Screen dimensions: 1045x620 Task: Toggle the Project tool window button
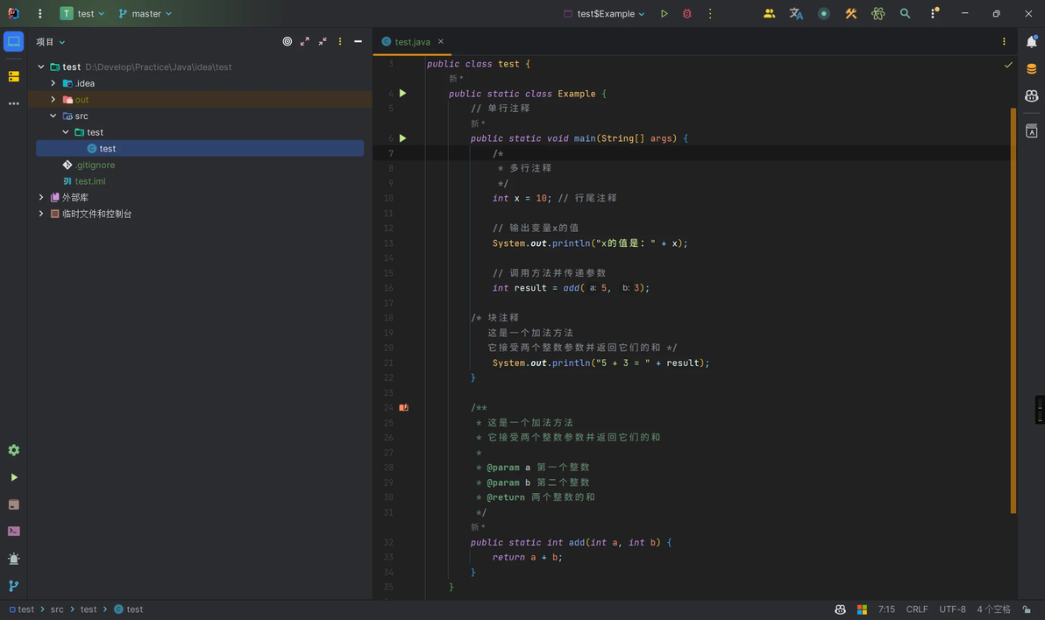[x=13, y=41]
